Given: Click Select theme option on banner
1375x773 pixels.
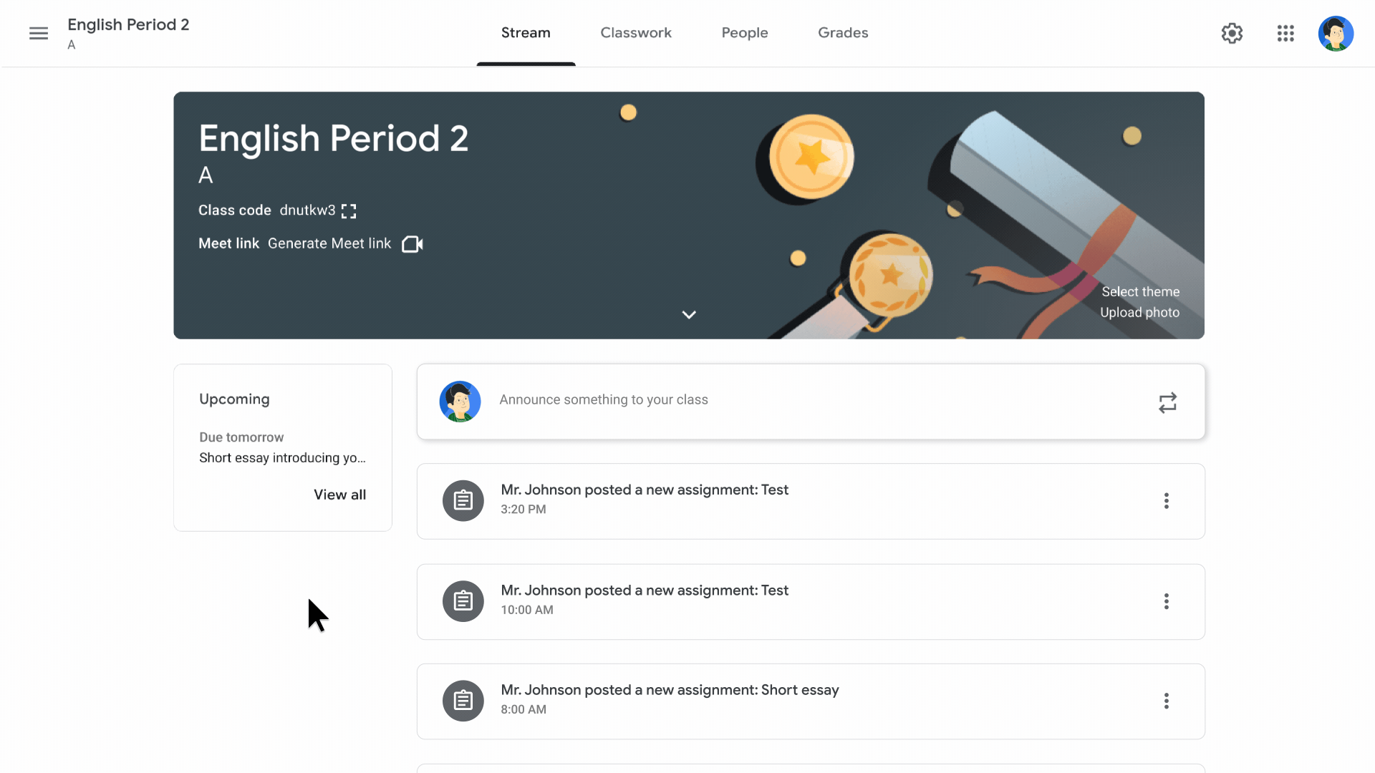Looking at the screenshot, I should 1140,291.
